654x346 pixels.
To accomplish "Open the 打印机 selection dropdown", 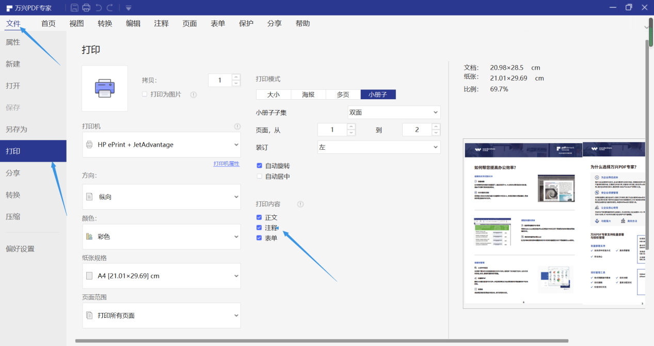I will click(161, 145).
